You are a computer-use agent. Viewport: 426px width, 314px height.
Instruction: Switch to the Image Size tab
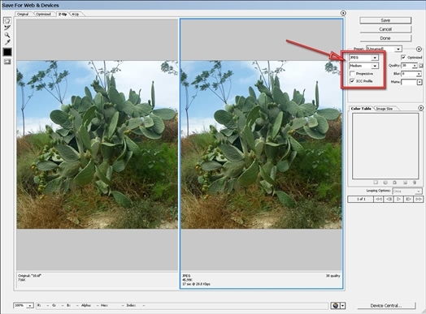coord(385,109)
